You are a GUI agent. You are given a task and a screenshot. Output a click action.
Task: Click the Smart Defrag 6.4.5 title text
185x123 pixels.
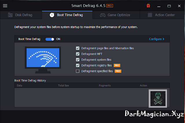click(88, 6)
